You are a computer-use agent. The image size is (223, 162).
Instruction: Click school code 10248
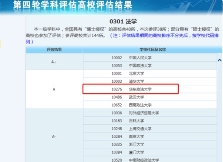pos(117,128)
